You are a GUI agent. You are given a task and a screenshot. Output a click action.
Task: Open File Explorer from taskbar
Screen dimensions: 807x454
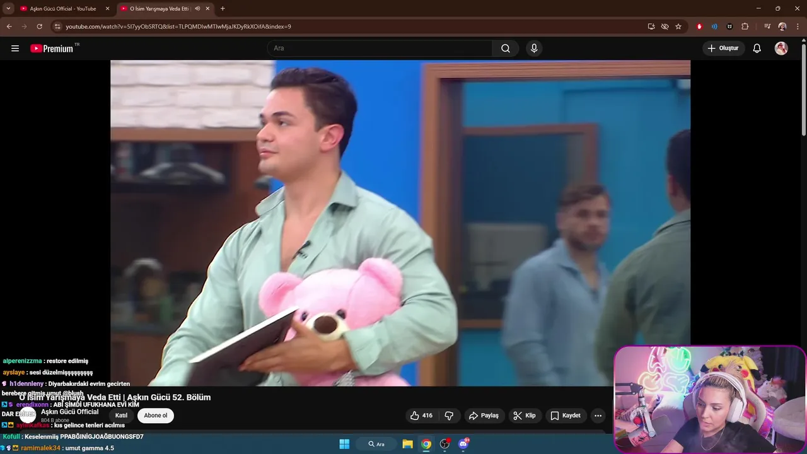[407, 444]
